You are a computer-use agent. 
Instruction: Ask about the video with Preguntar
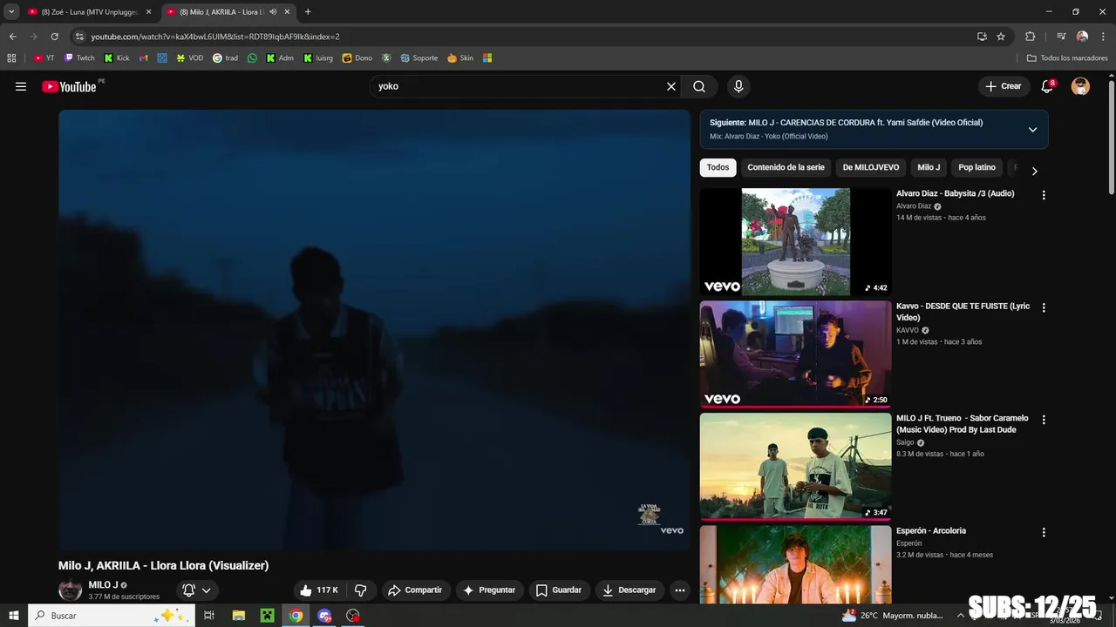coord(489,590)
